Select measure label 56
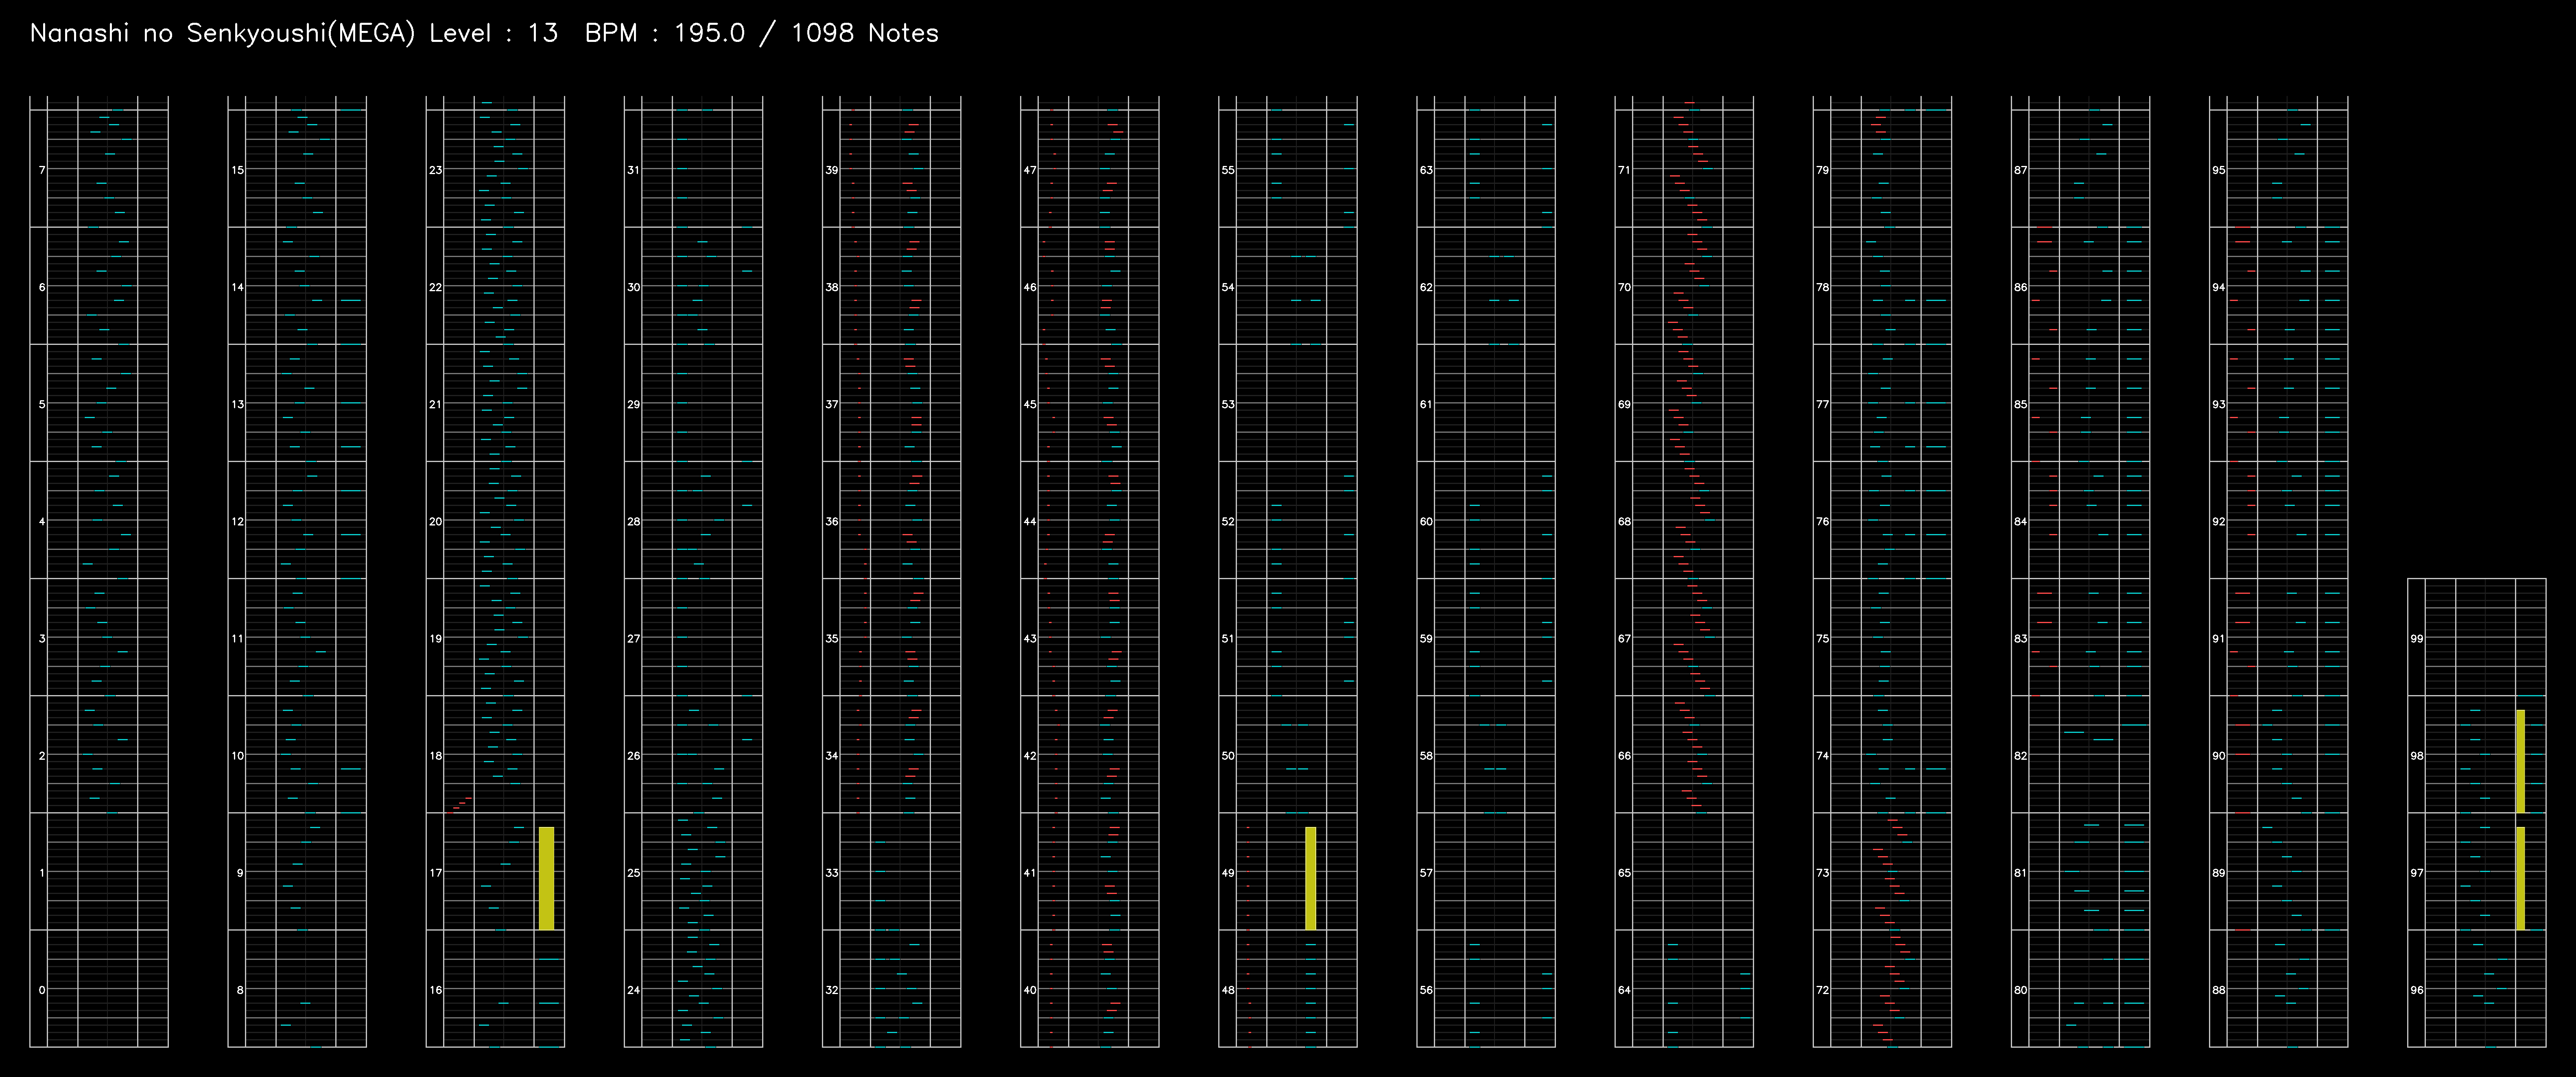Image resolution: width=2576 pixels, height=1077 pixels. (x=1426, y=990)
